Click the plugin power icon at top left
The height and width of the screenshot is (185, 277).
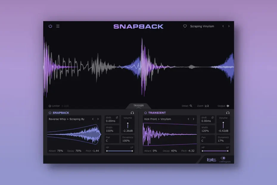[x=50, y=26]
